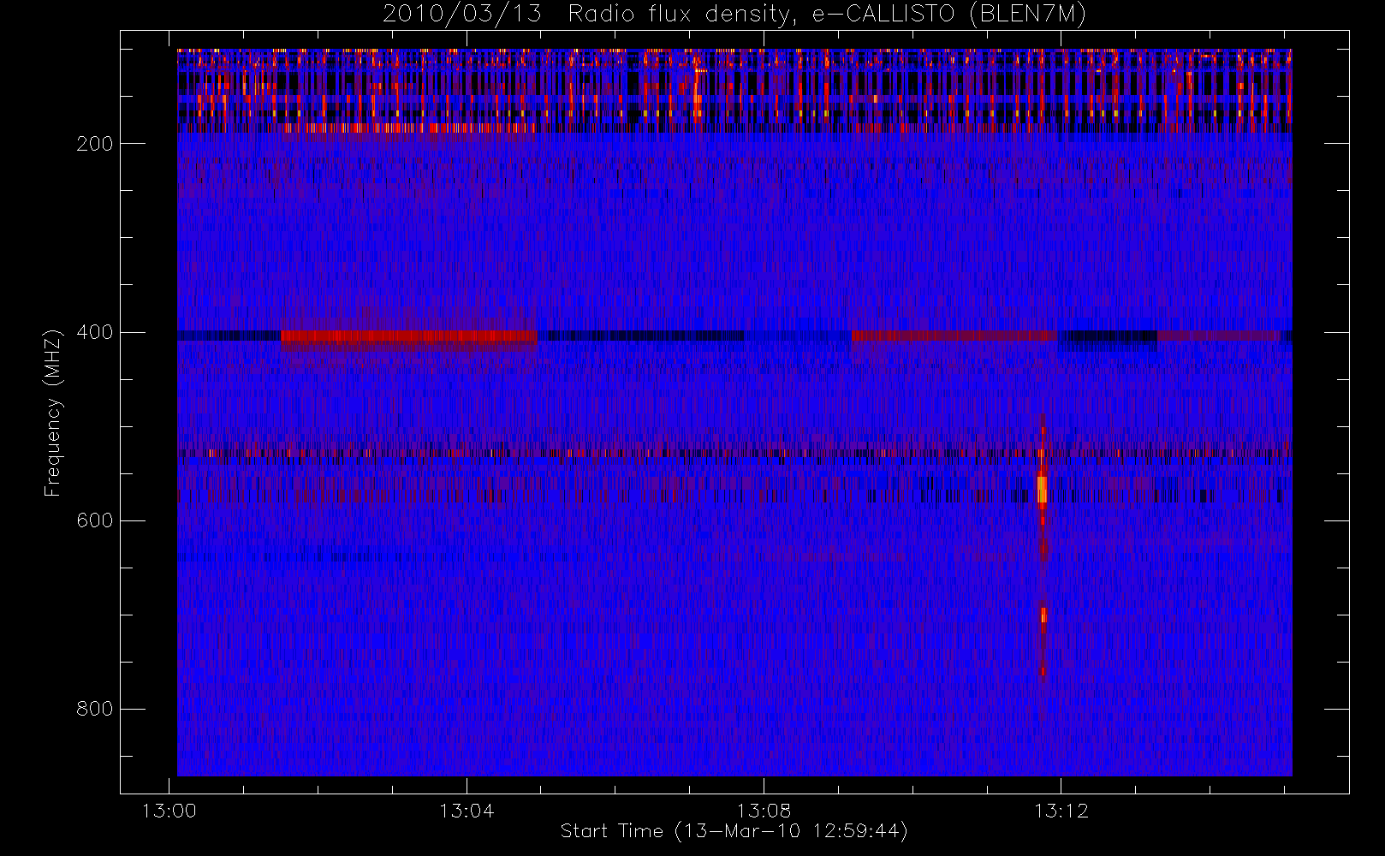Click the '13:12' time tick label

coord(1061,811)
